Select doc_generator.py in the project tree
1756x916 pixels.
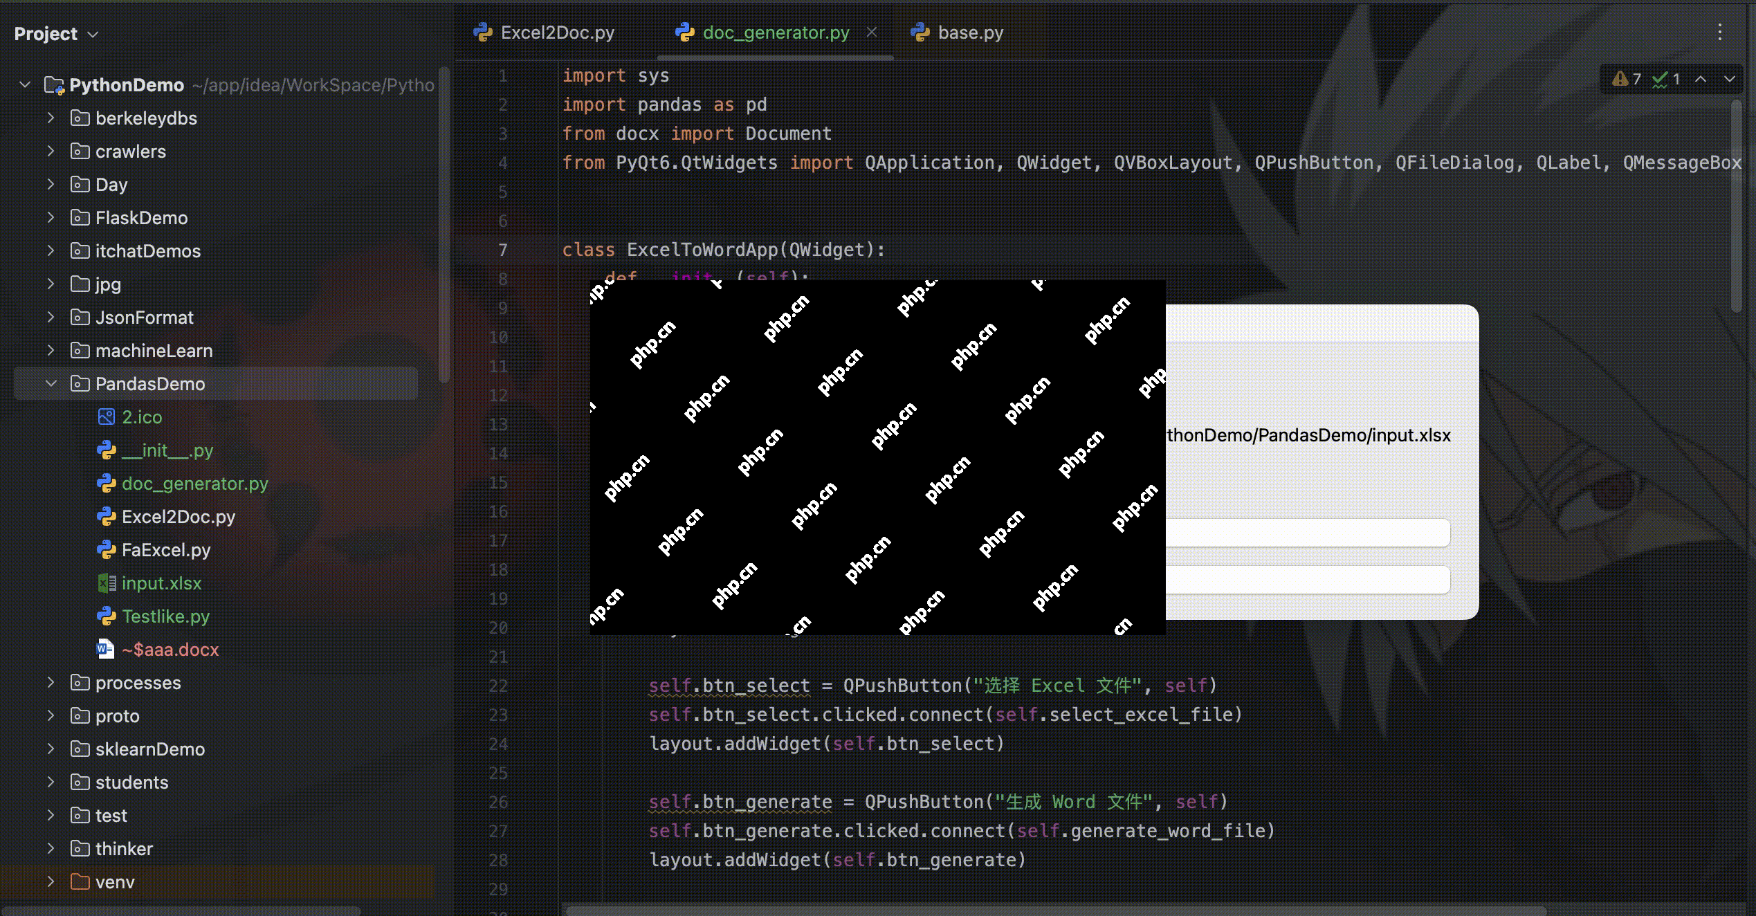pyautogui.click(x=195, y=484)
